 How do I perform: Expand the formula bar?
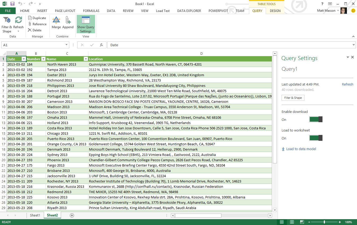coord(354,45)
